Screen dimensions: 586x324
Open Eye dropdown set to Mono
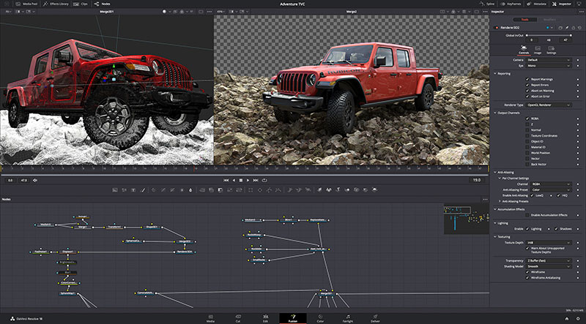(x=549, y=66)
